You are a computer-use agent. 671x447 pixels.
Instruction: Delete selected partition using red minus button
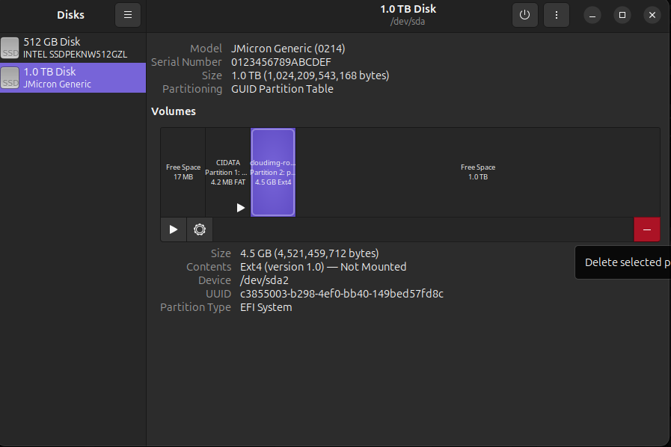[646, 229]
